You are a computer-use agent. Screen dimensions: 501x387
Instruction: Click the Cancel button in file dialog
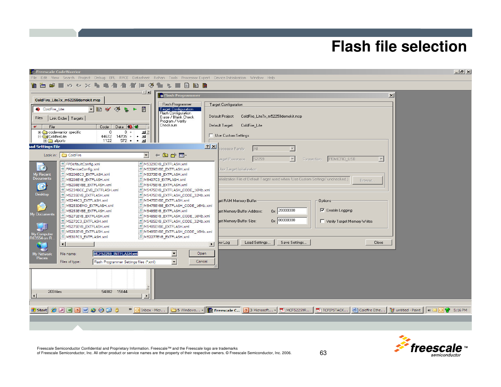(x=202, y=262)
